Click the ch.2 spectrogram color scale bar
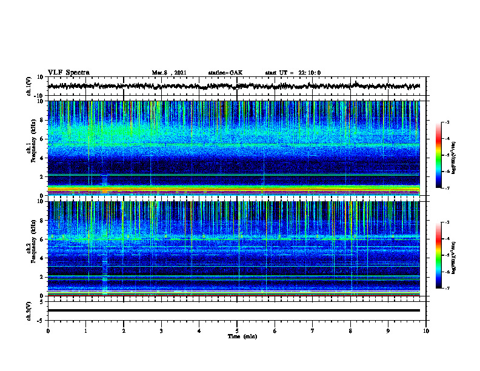480x371 pixels. (x=438, y=255)
